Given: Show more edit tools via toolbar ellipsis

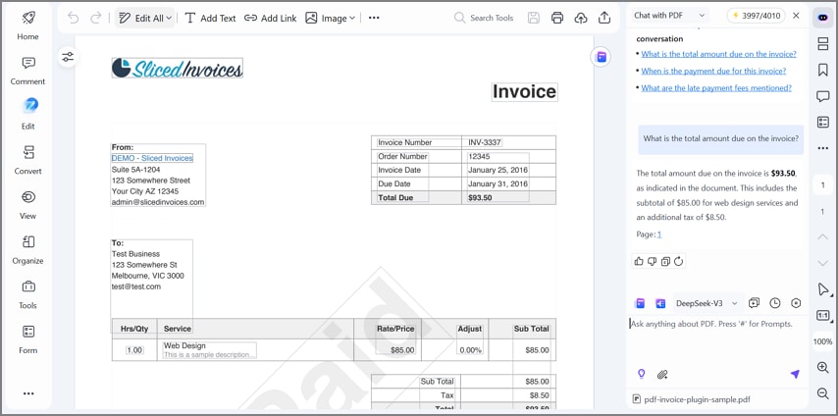Looking at the screenshot, I should click(x=374, y=18).
